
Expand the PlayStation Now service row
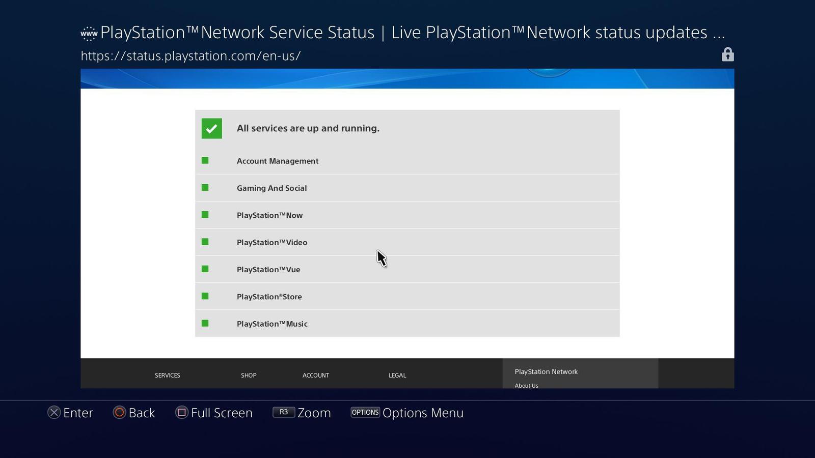pos(269,215)
